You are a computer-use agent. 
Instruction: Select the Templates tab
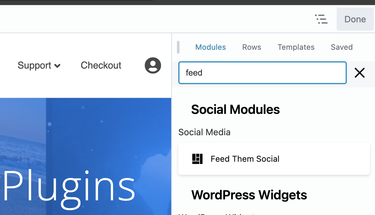pyautogui.click(x=296, y=47)
